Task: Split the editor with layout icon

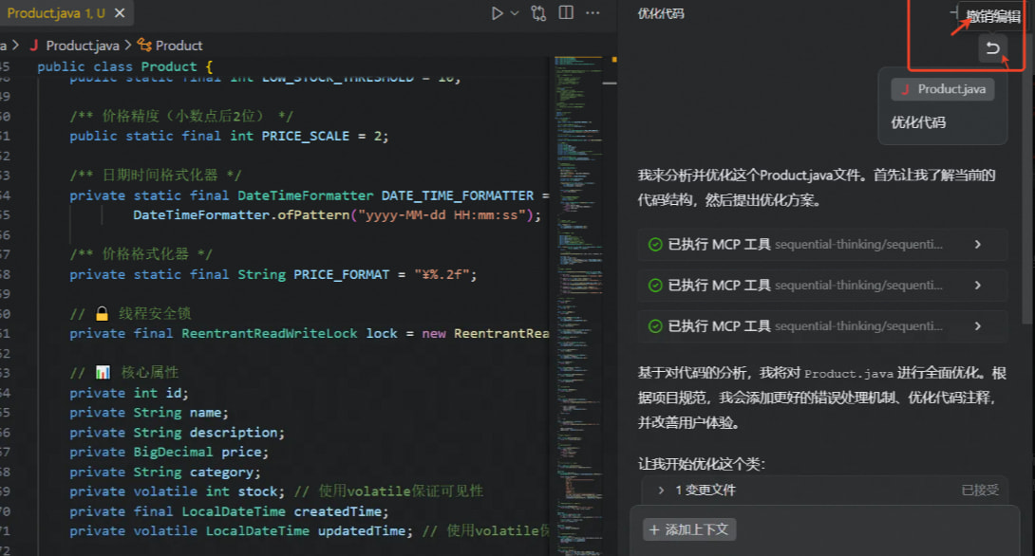Action: [x=566, y=13]
